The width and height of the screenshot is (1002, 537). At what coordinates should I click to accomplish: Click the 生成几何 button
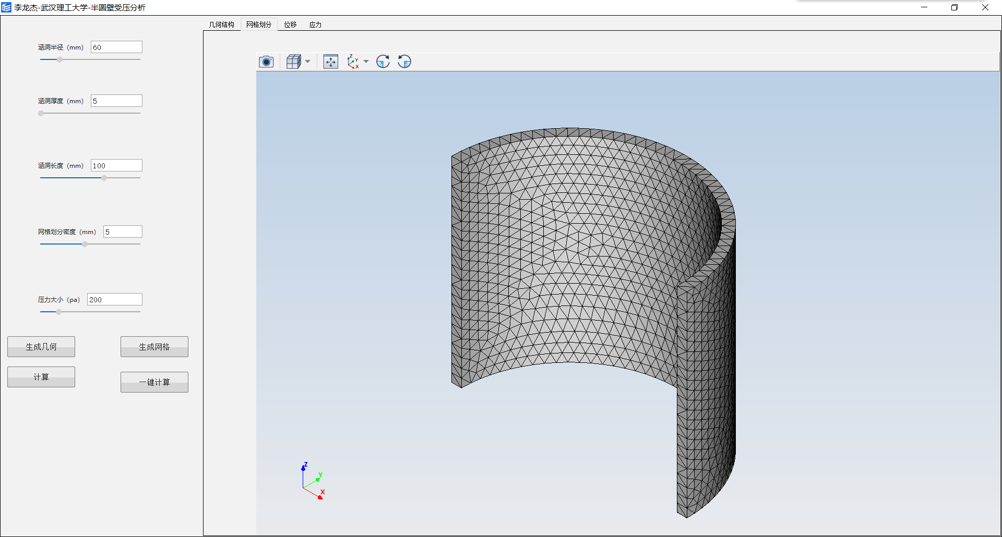tap(41, 347)
